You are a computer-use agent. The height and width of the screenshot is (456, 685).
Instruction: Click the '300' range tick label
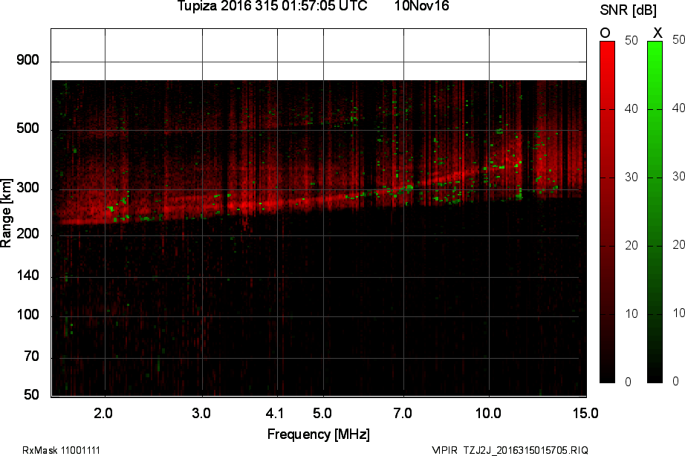pyautogui.click(x=27, y=188)
